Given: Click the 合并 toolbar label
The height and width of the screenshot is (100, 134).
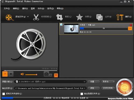Looking at the screenshot, I should tap(108, 17).
